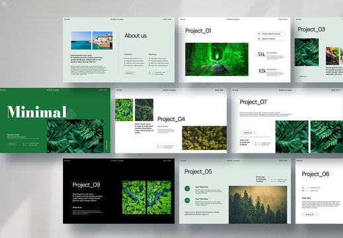Open the palm leaf photo on Project_07 slide

(x=292, y=137)
